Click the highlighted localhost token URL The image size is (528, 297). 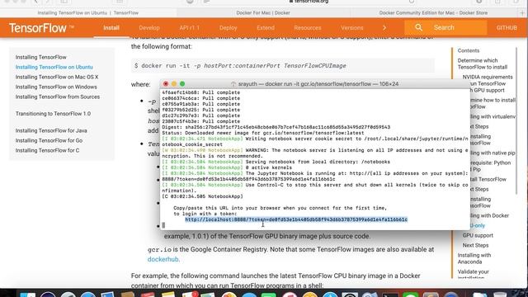pyautogui.click(x=296, y=219)
